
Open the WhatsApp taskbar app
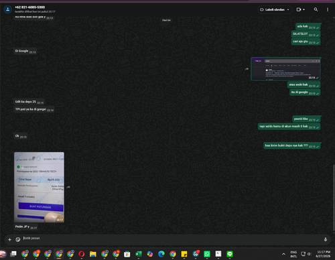[207, 254]
